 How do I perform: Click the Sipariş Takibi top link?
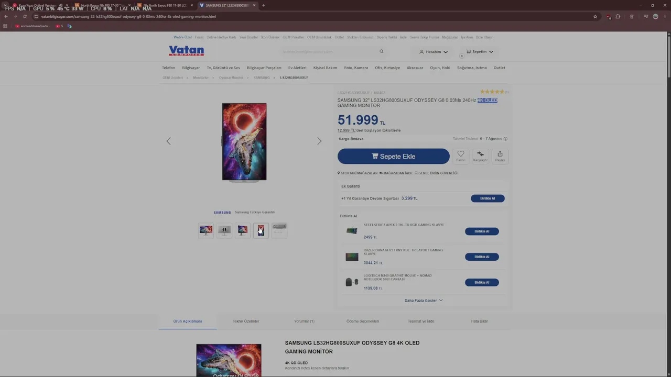(x=387, y=37)
